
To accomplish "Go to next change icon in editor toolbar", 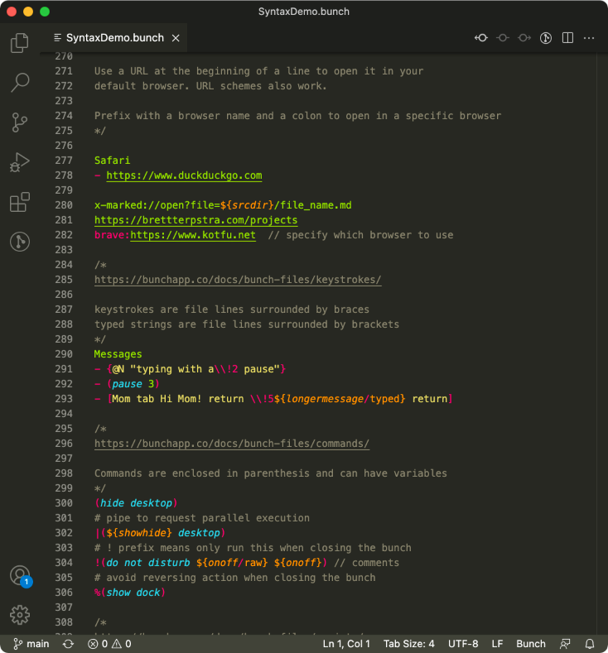I will [524, 38].
